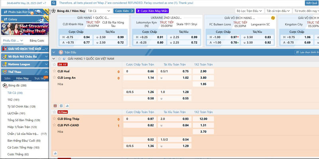The image size is (319, 159).
Task: Select the Sớm tab
Action: pos(7,78)
